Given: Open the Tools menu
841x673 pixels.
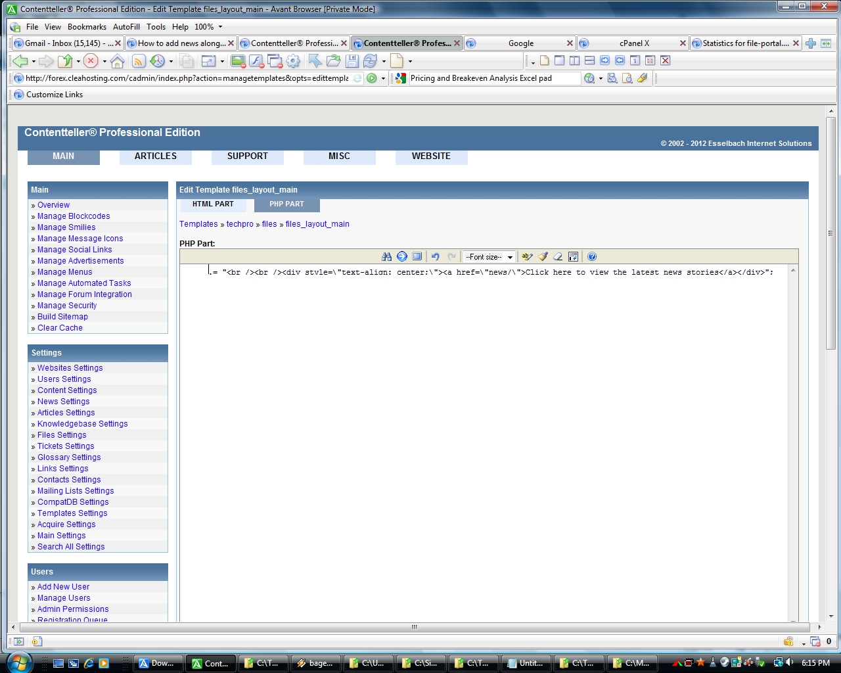Looking at the screenshot, I should coord(156,27).
